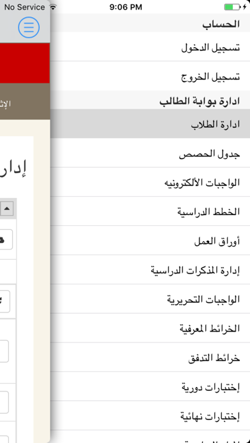Open الواجبات الألكترونيه entry
250x443 pixels.
(150, 182)
